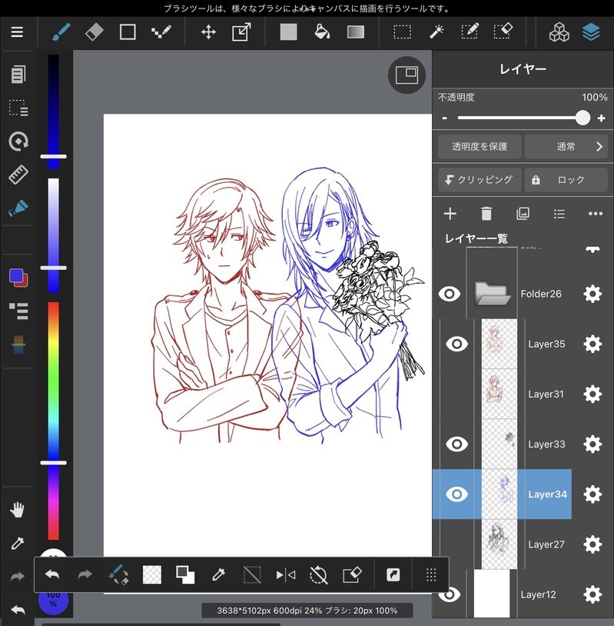614x626 pixels.
Task: Click the opacity slider handle
Action: pos(582,118)
